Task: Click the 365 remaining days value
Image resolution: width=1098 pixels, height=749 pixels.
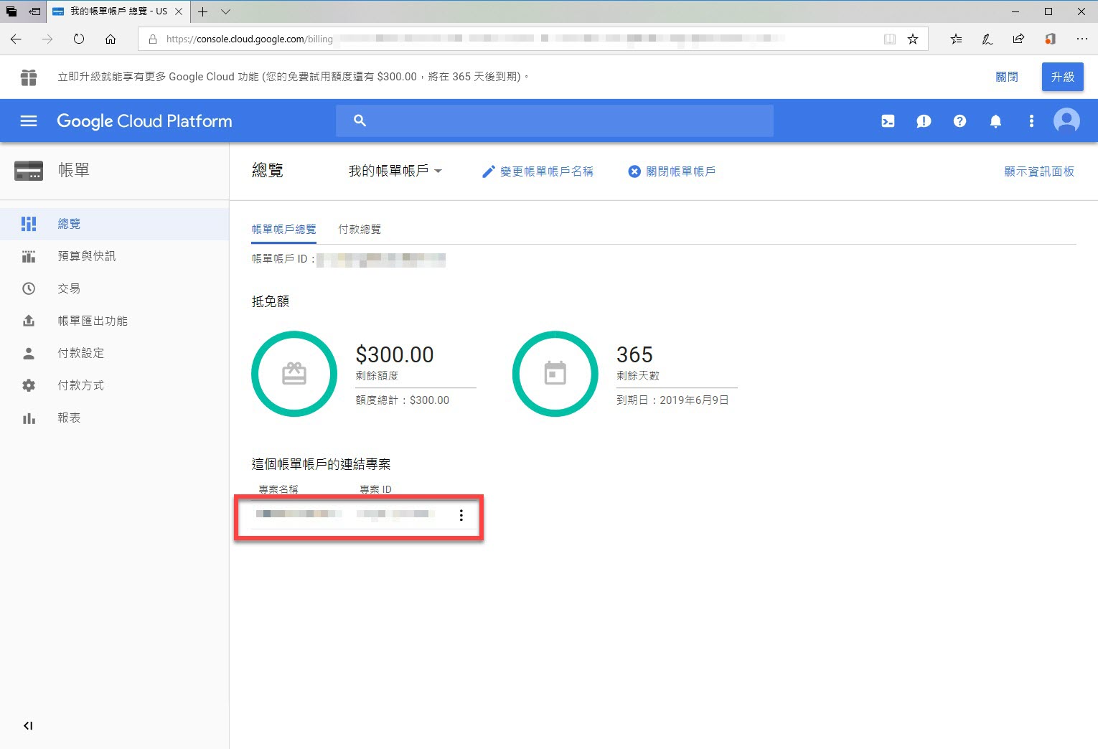Action: [634, 354]
